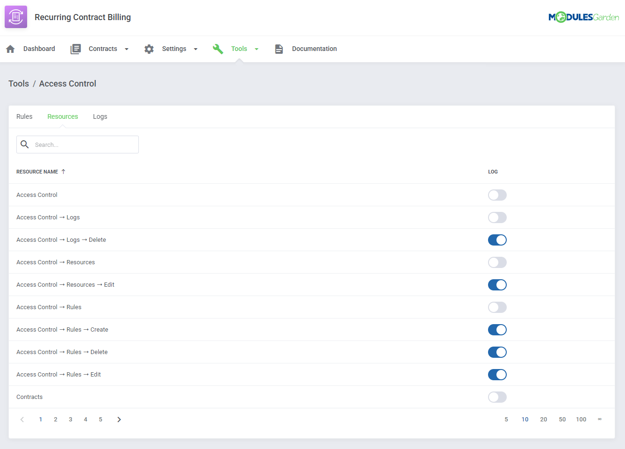
Task: Go to page 2
Action: pyautogui.click(x=56, y=420)
